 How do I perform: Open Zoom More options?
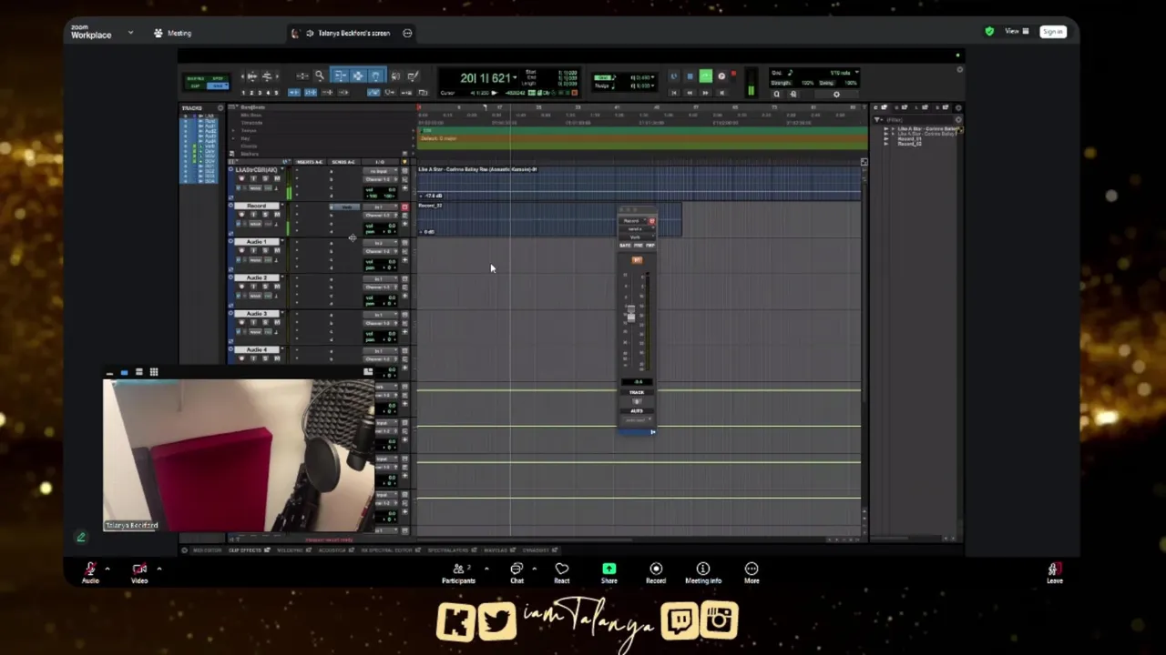point(752,572)
